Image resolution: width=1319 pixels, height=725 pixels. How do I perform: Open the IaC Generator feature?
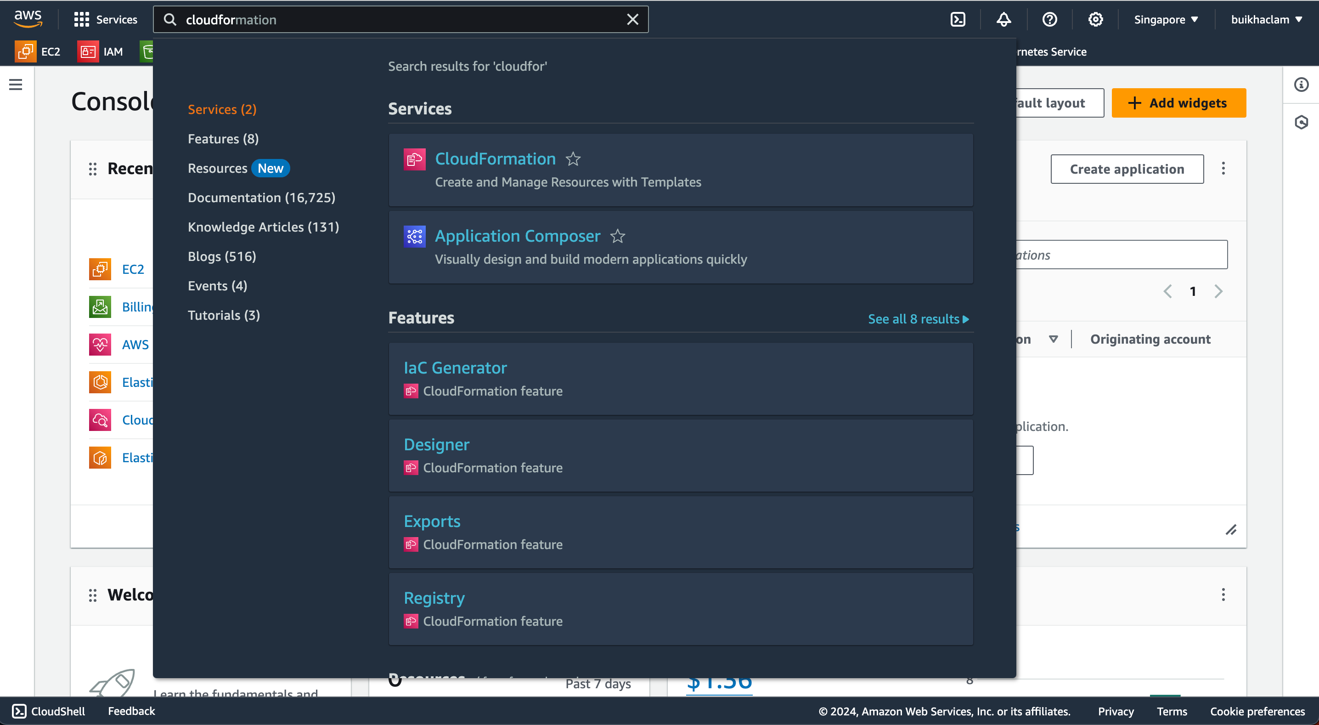pos(455,368)
